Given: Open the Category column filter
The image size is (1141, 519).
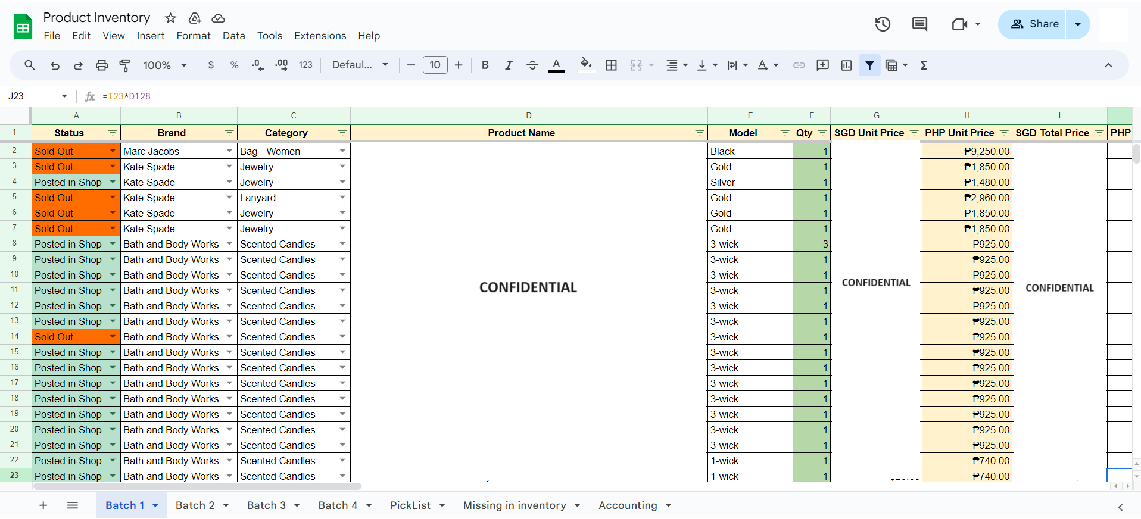Looking at the screenshot, I should pos(342,133).
